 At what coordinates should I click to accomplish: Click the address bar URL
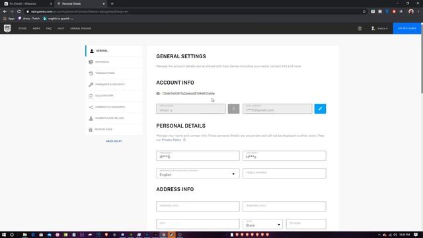pyautogui.click(x=79, y=12)
